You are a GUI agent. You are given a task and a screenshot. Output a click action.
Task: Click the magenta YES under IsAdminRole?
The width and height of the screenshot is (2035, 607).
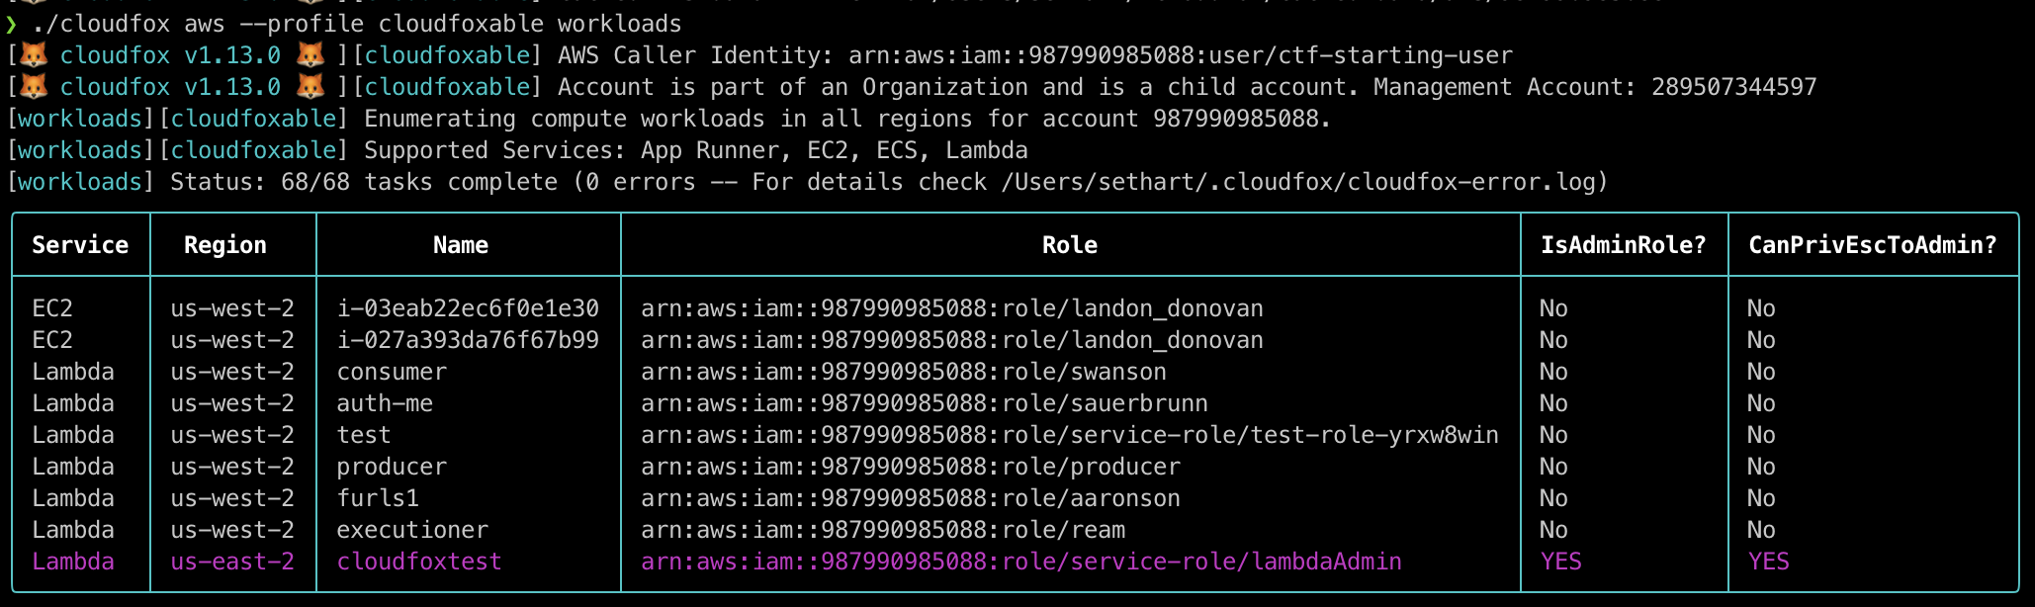1561,562
